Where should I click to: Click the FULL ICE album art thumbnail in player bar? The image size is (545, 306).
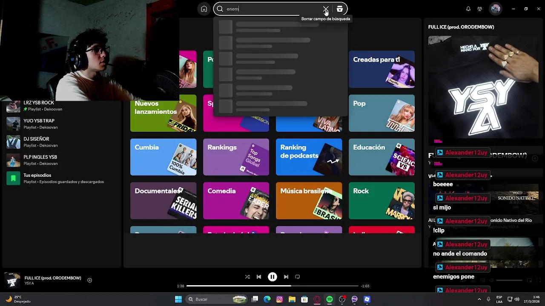[x=12, y=280]
